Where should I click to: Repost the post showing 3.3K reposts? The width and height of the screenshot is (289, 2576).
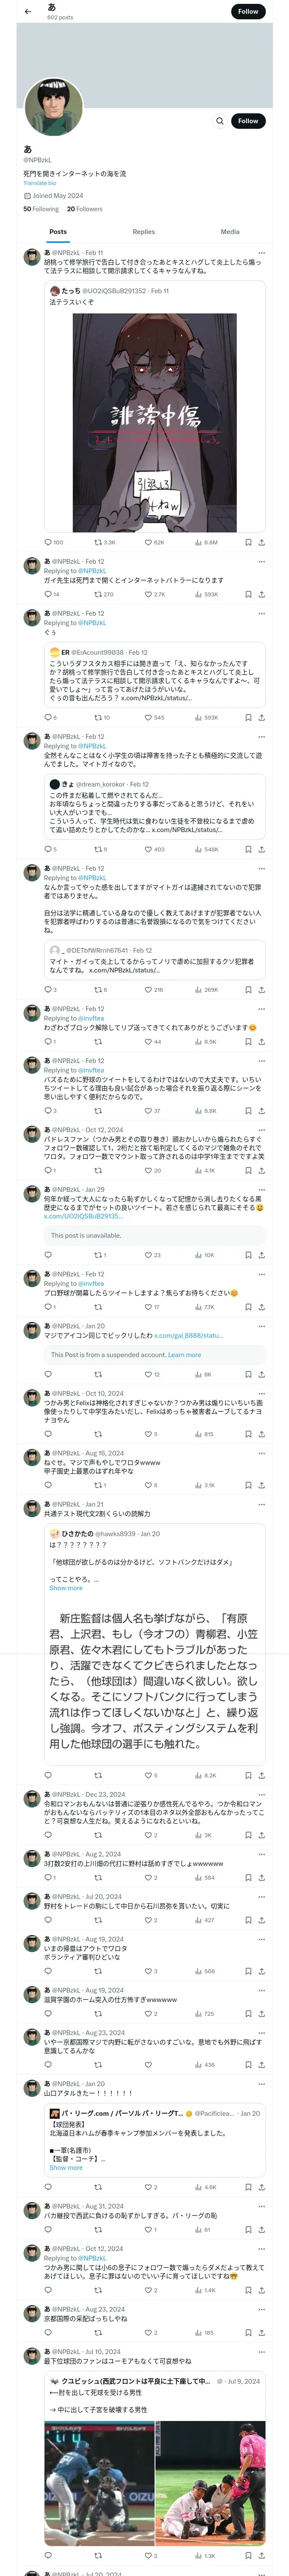point(98,542)
